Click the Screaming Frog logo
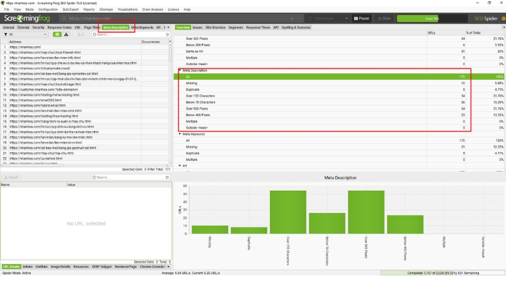 point(27,18)
